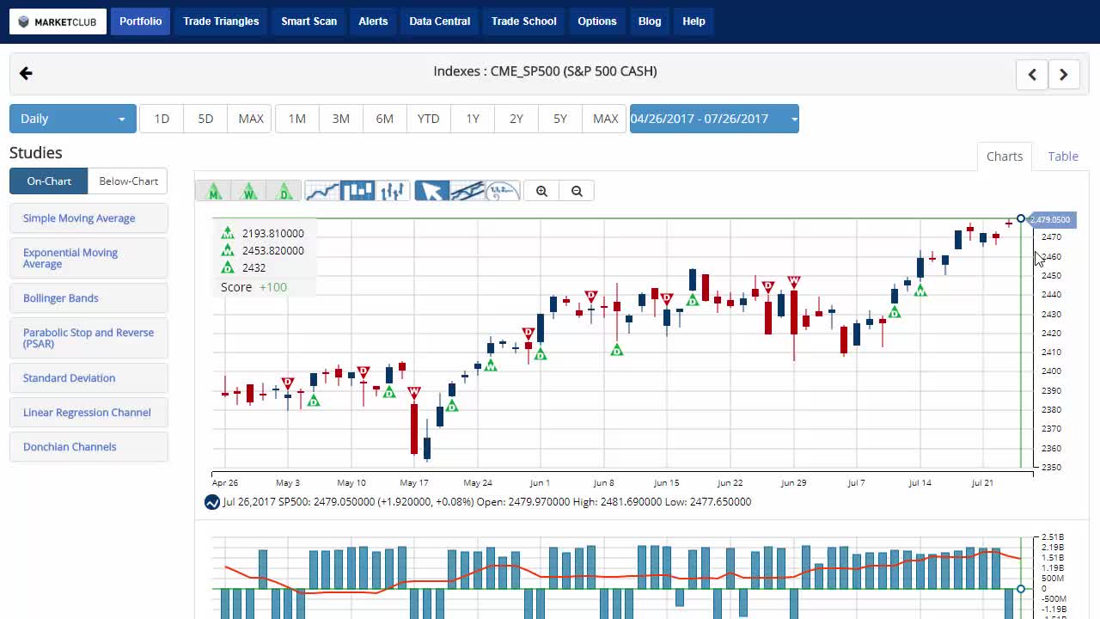Viewport: 1100px width, 619px height.
Task: Open Portfolio in the top navigation
Action: tap(140, 21)
